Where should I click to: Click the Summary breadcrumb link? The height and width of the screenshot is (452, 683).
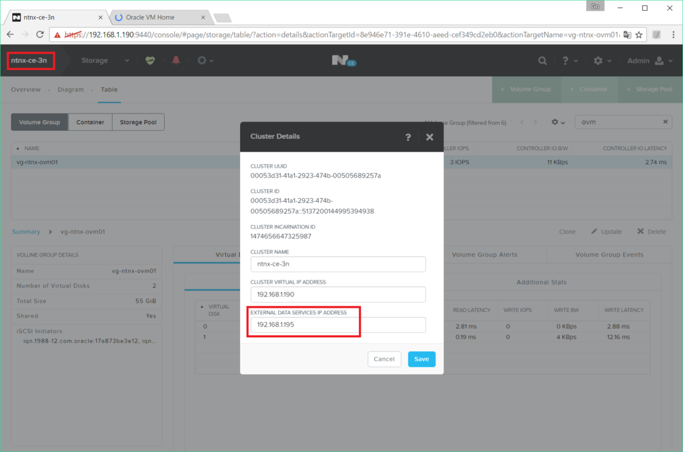pos(26,232)
